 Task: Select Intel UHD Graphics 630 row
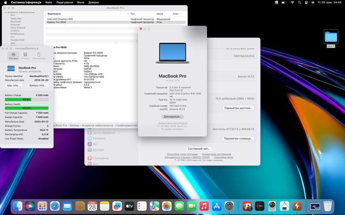pos(115,19)
